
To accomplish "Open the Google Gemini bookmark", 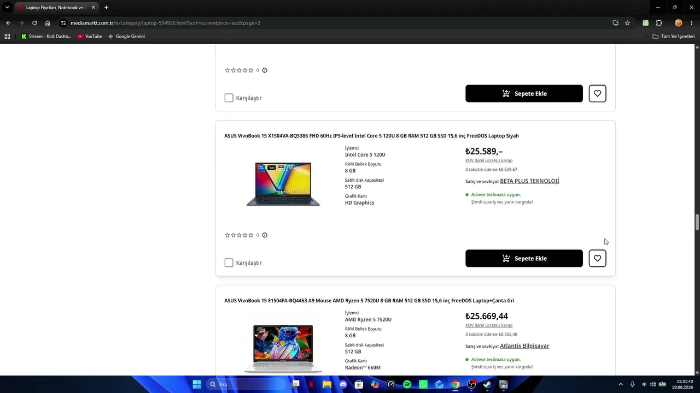I will [126, 37].
